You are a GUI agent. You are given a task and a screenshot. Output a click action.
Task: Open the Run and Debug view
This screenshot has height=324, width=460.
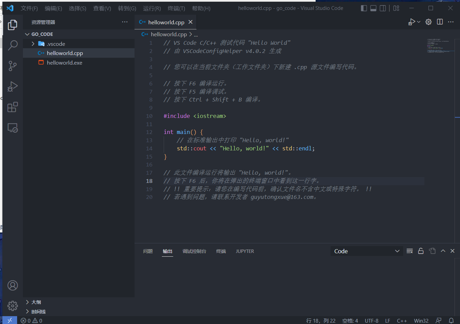point(13,86)
